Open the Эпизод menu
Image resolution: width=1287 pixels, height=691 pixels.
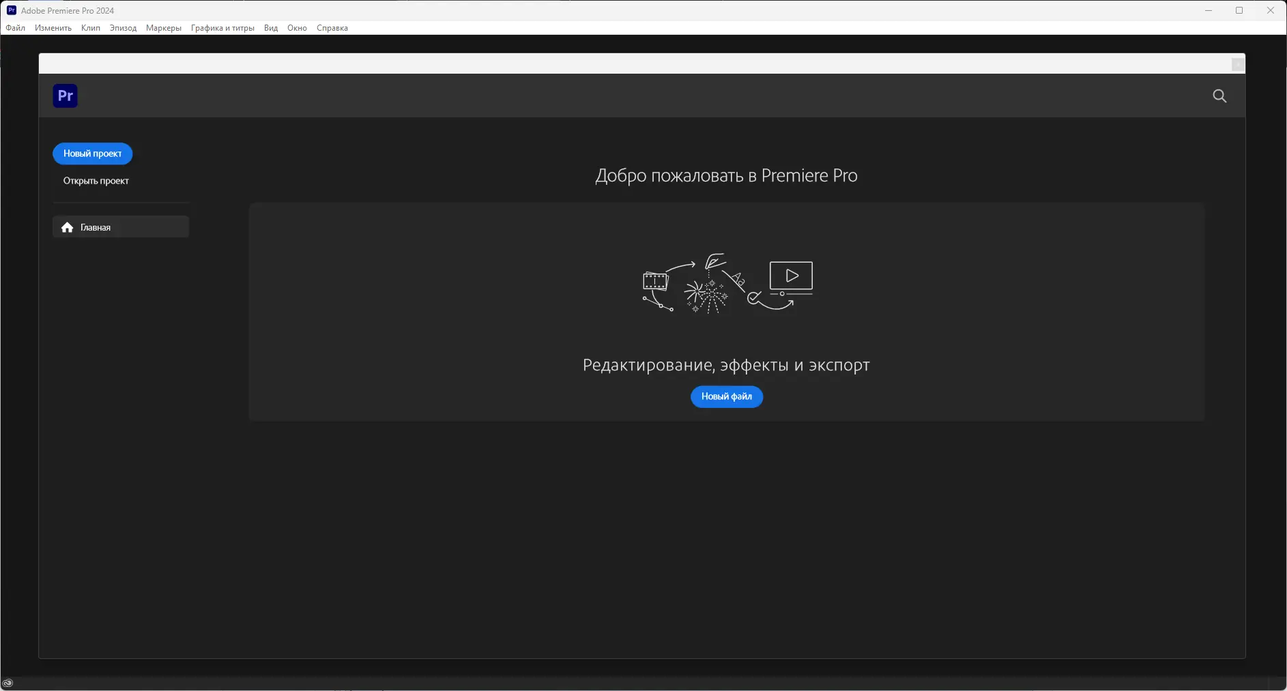click(x=123, y=28)
